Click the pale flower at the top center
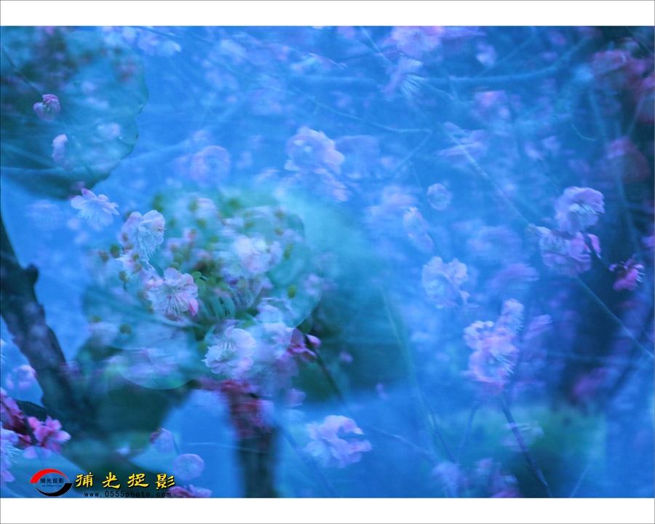 click(313, 151)
